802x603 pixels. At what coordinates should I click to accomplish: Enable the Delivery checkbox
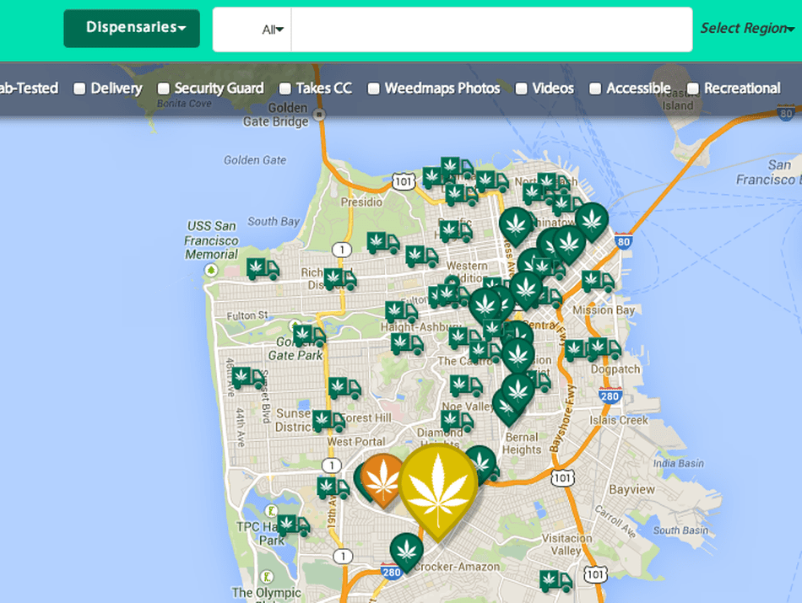click(79, 89)
